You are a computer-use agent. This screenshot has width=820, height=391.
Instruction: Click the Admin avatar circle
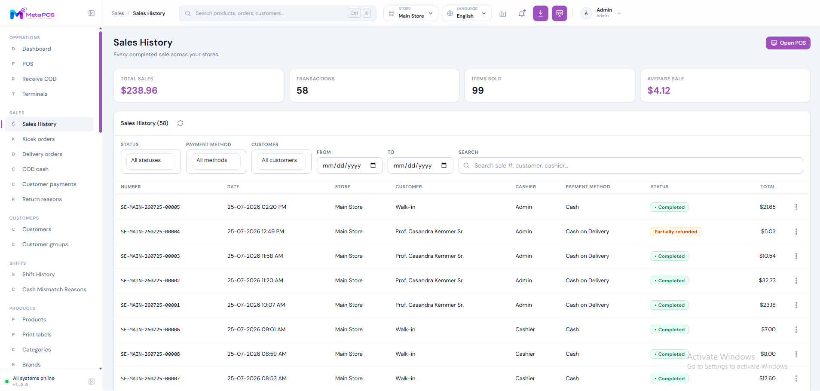click(586, 13)
